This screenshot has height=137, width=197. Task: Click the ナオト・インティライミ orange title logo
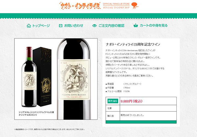[x=80, y=6]
